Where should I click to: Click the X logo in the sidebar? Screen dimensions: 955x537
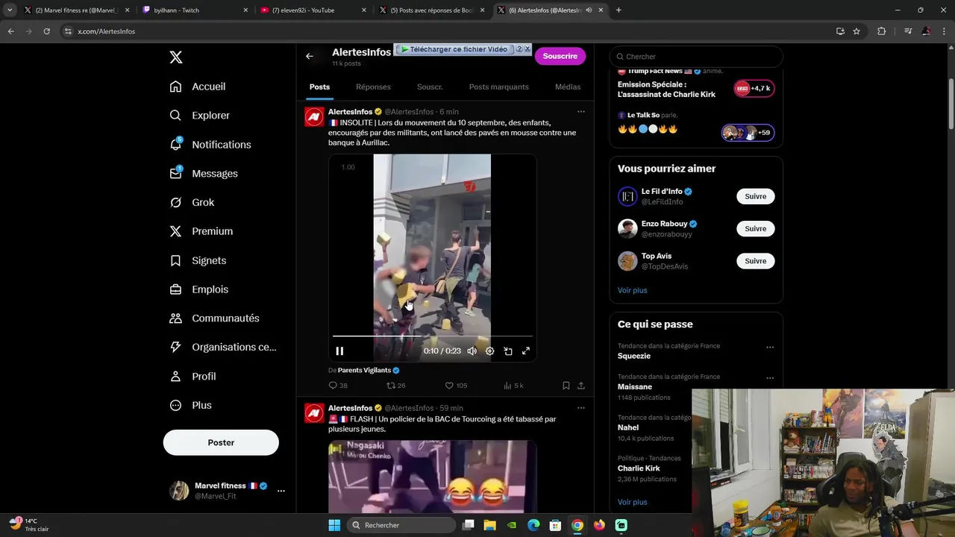(x=175, y=57)
